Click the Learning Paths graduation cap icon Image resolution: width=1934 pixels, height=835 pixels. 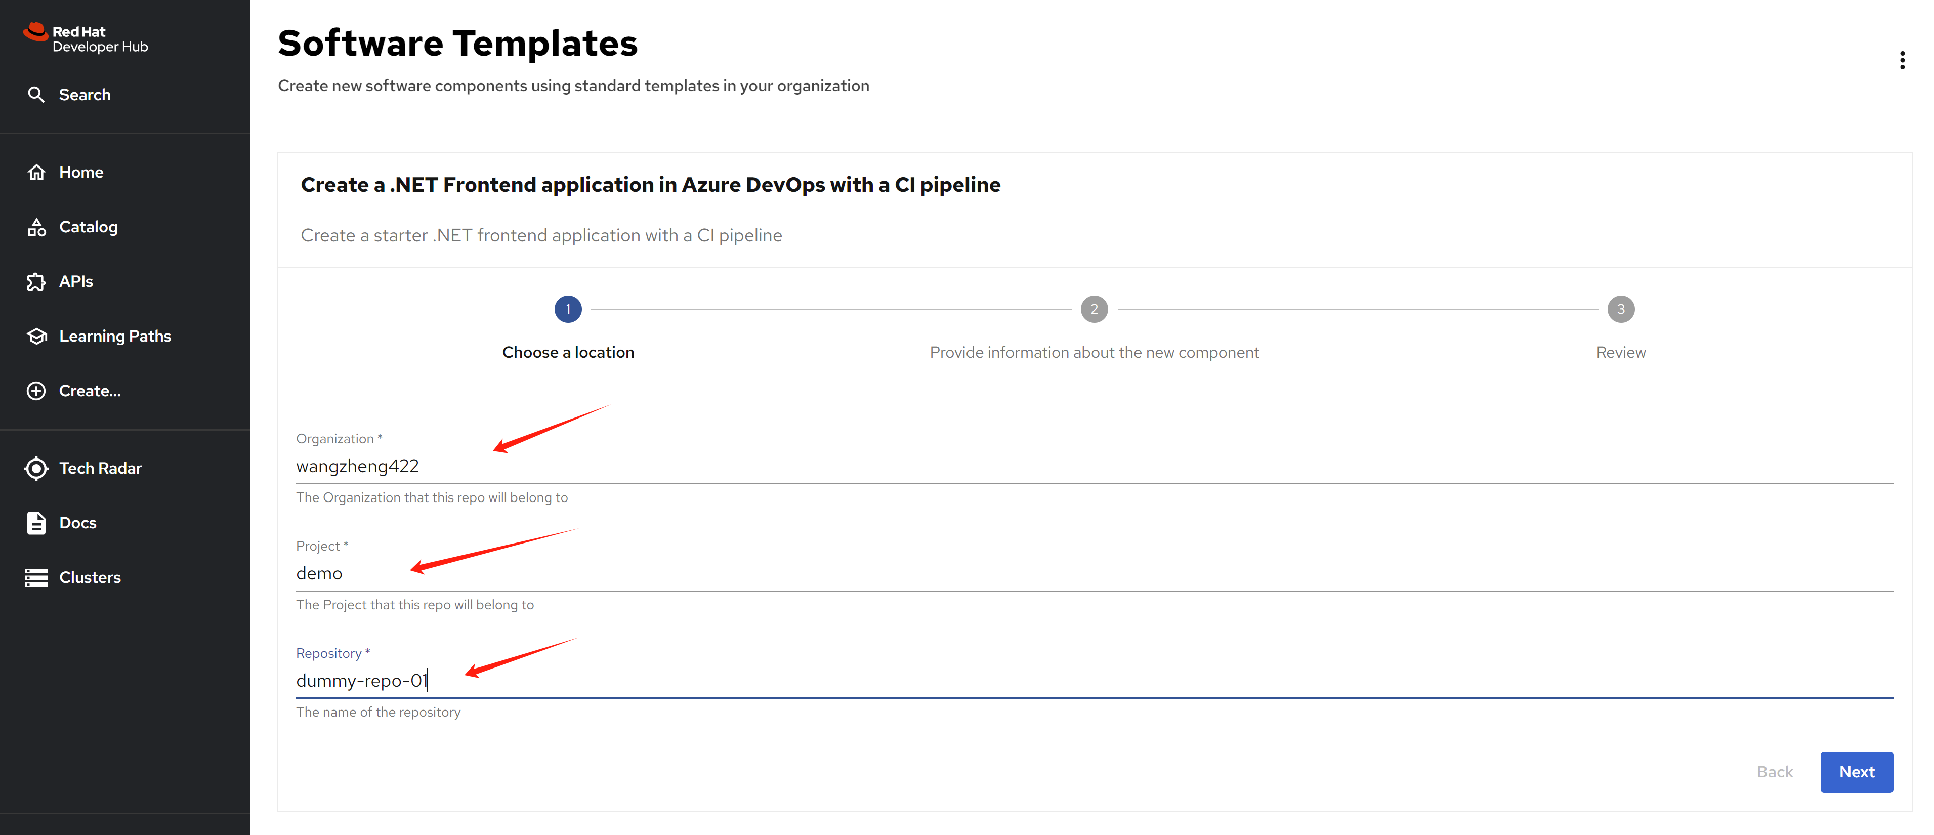[36, 337]
